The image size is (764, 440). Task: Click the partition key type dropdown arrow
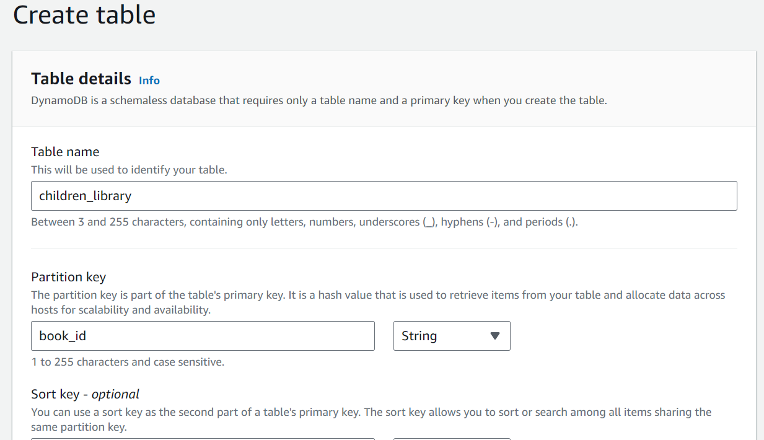494,336
